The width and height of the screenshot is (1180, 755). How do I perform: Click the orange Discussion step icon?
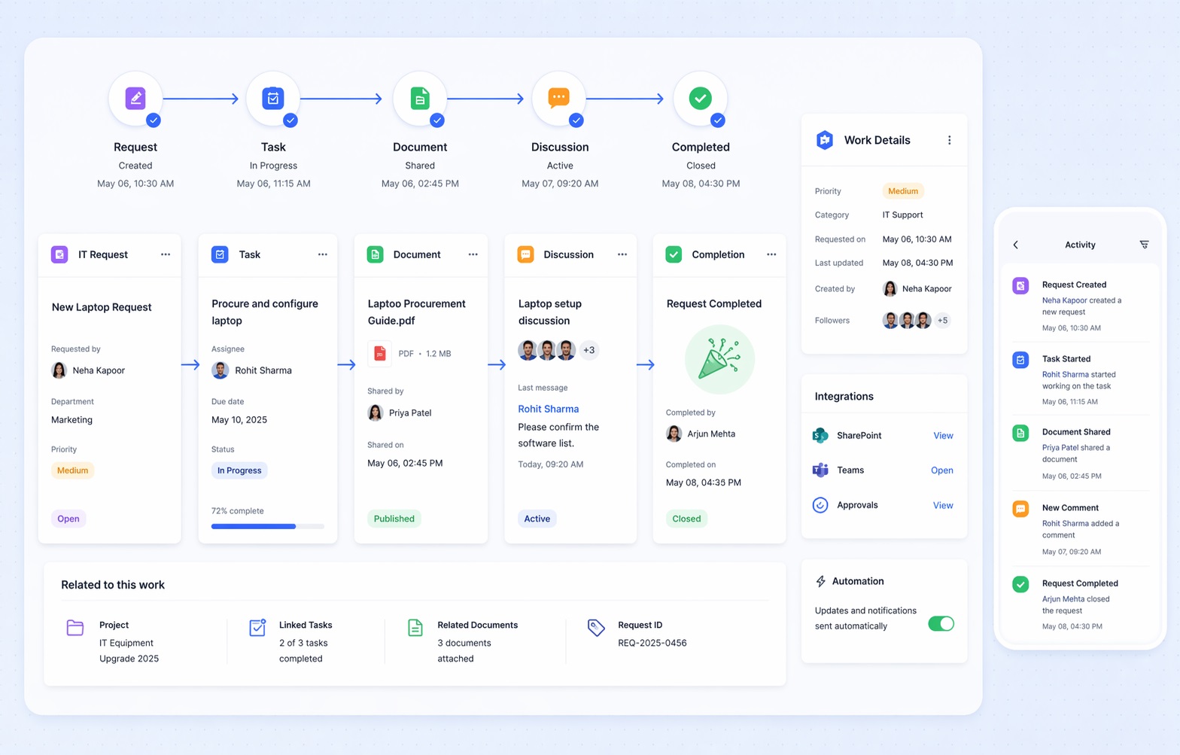(558, 98)
